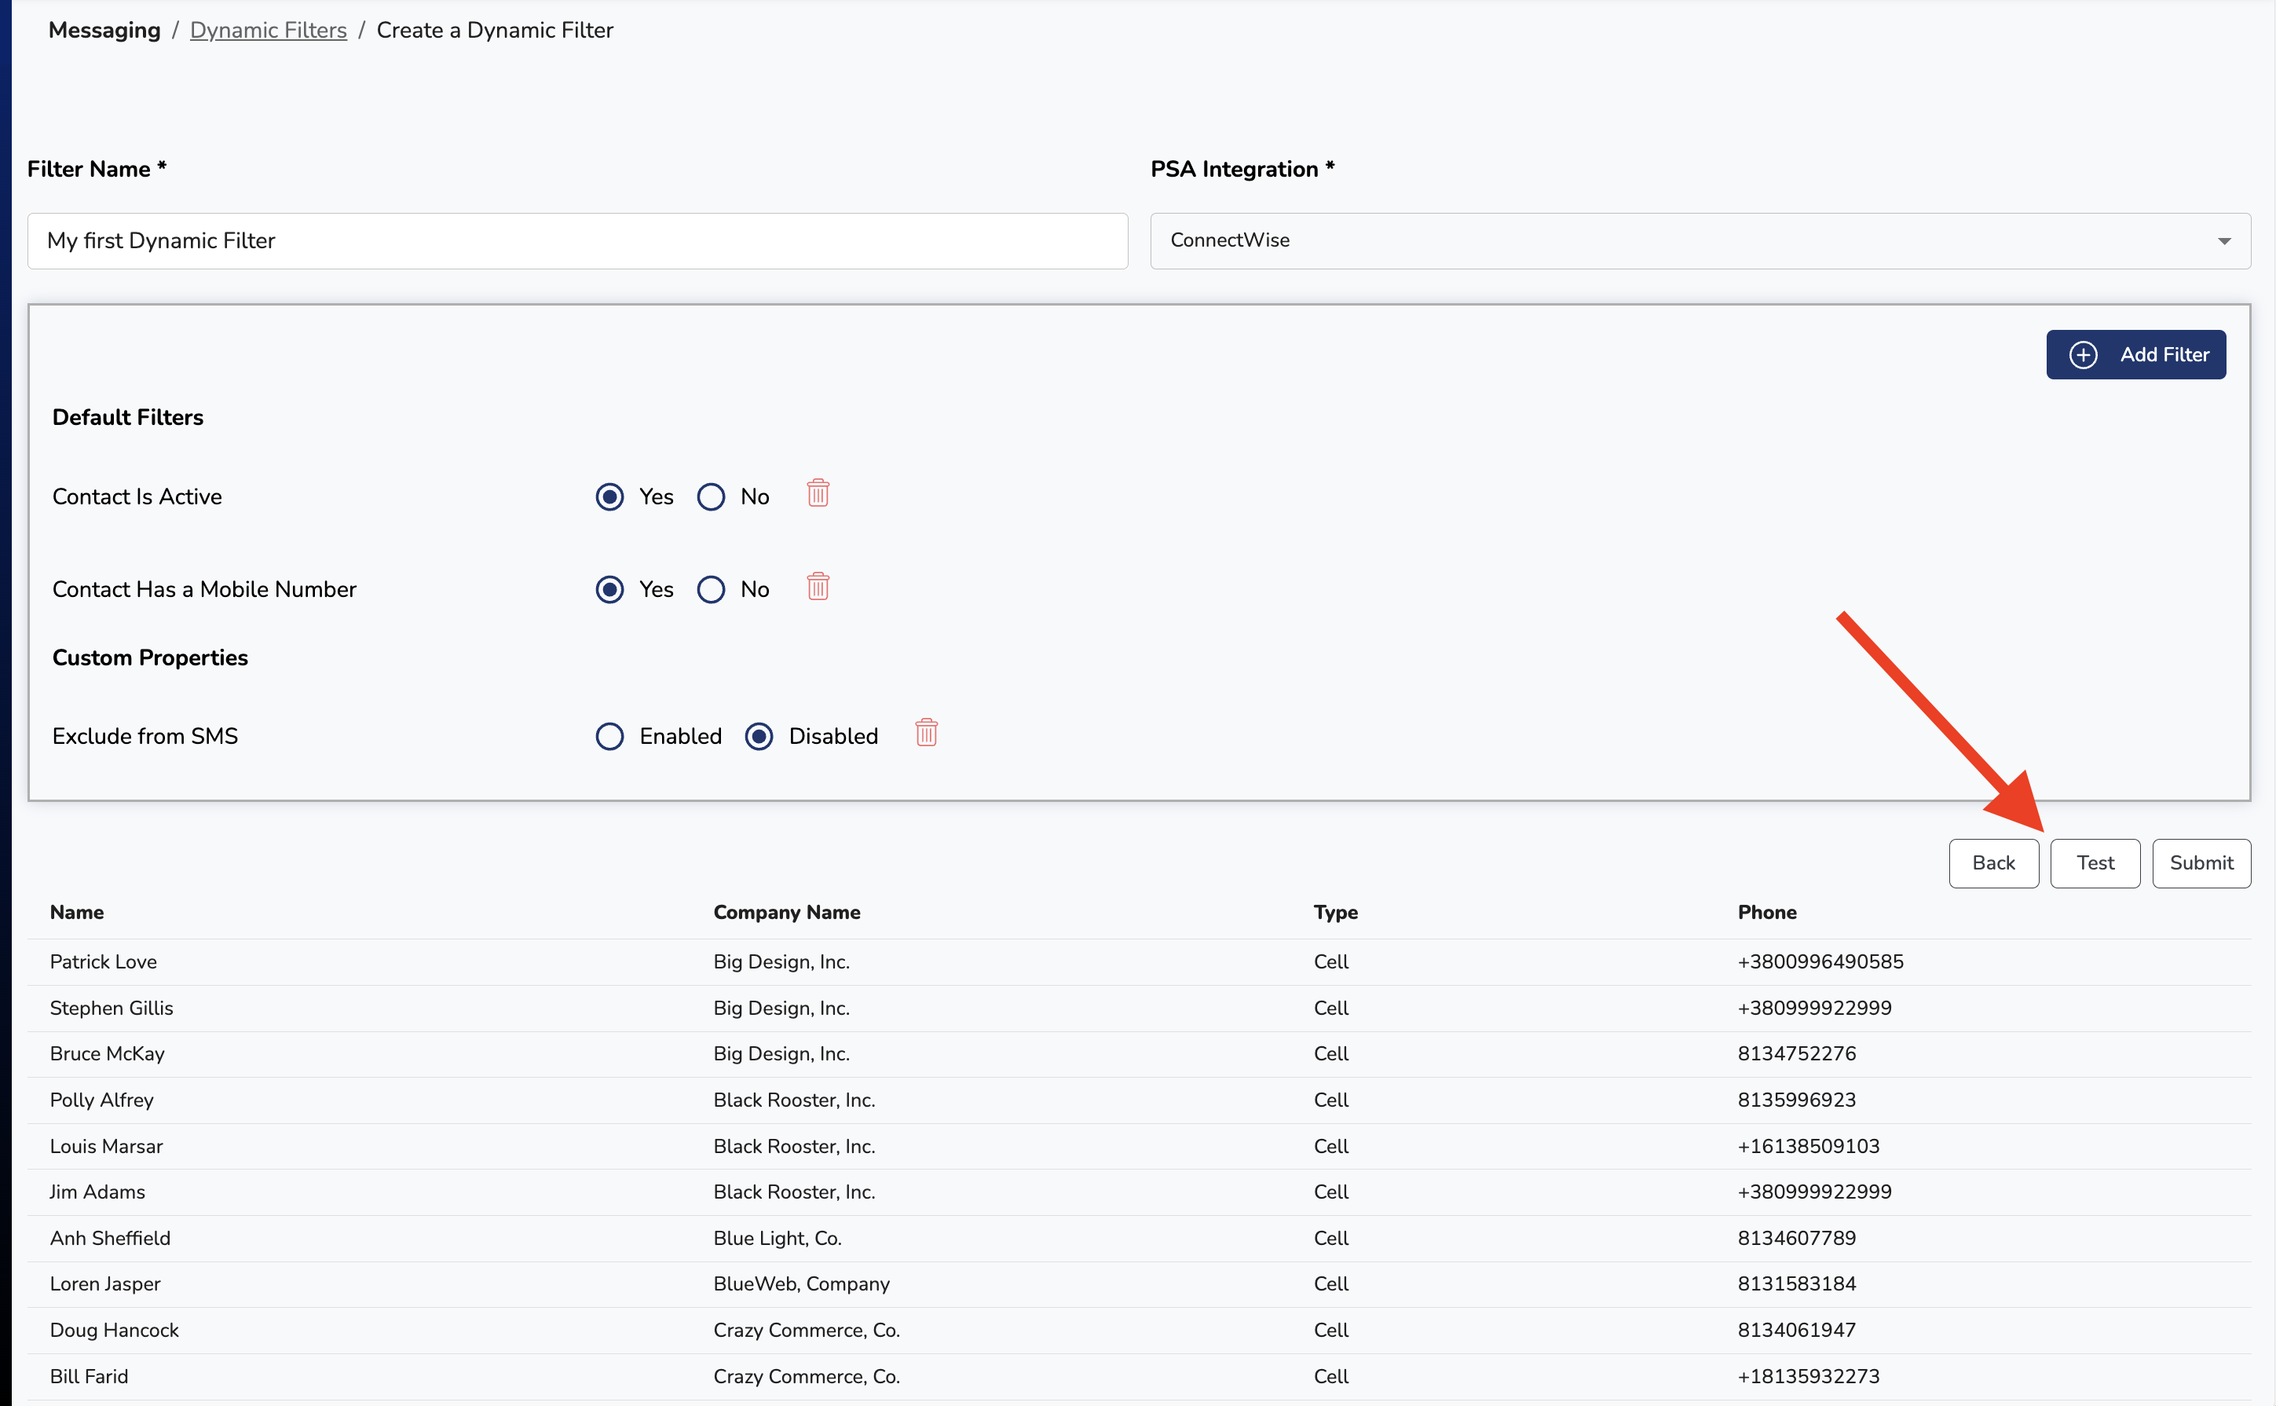Choose Disabled for Exclude from SMS
This screenshot has width=2276, height=1406.
759,737
